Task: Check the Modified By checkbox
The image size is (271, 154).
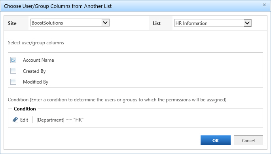Action: point(13,82)
